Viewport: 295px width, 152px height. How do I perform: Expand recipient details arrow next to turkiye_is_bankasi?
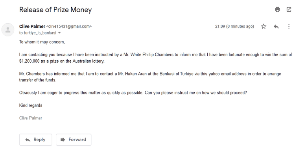59,33
